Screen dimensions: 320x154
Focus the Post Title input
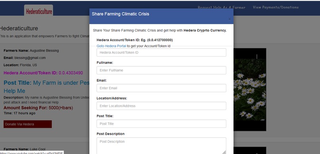(161, 123)
